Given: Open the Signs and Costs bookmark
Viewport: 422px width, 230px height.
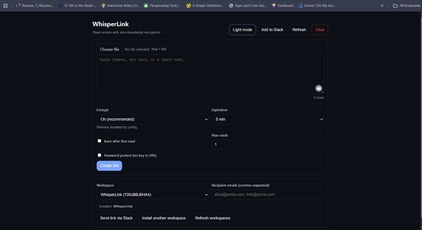Looking at the screenshot, I should (248, 5).
